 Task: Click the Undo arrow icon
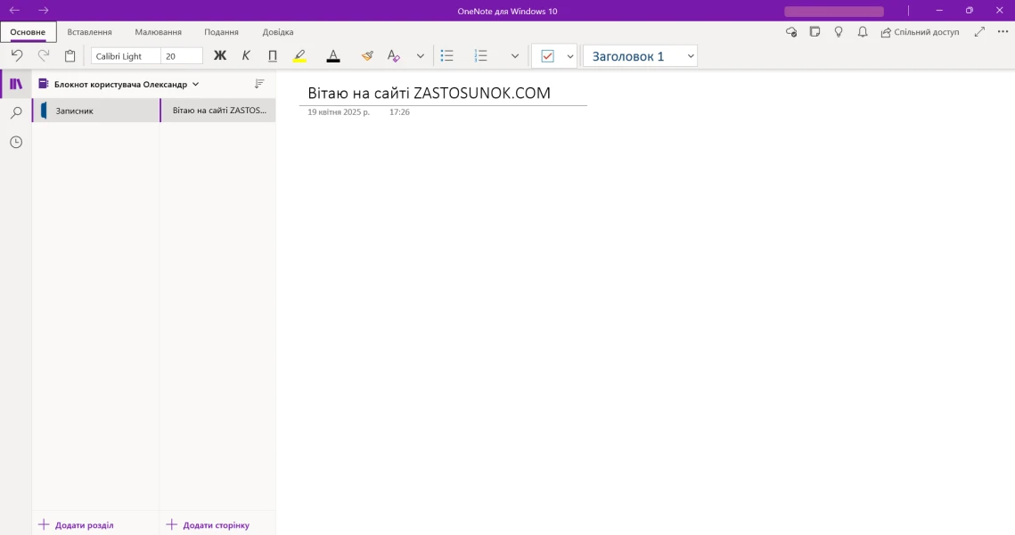click(x=17, y=55)
